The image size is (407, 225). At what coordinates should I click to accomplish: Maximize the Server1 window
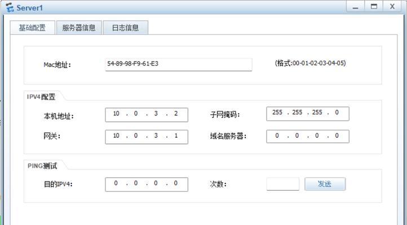pyautogui.click(x=374, y=7)
